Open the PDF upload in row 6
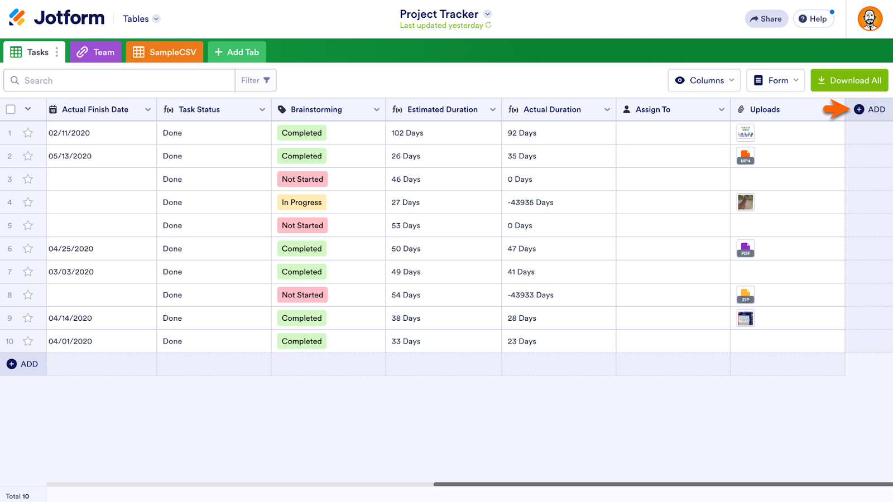 [745, 249]
